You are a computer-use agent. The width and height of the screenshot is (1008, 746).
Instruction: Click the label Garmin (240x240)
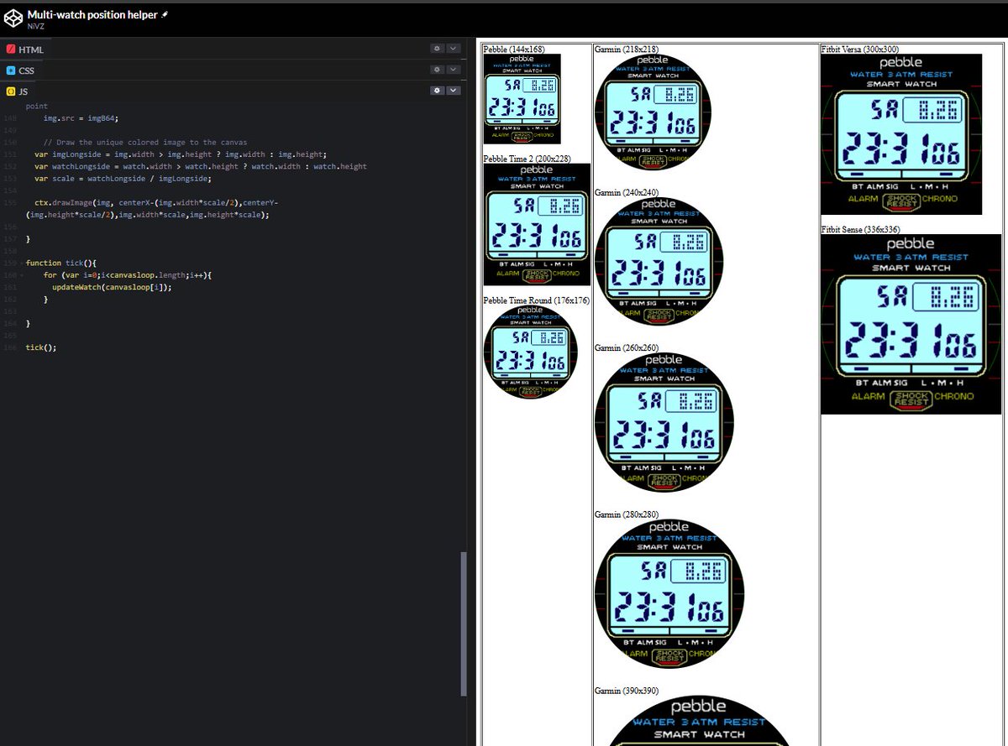tap(627, 192)
